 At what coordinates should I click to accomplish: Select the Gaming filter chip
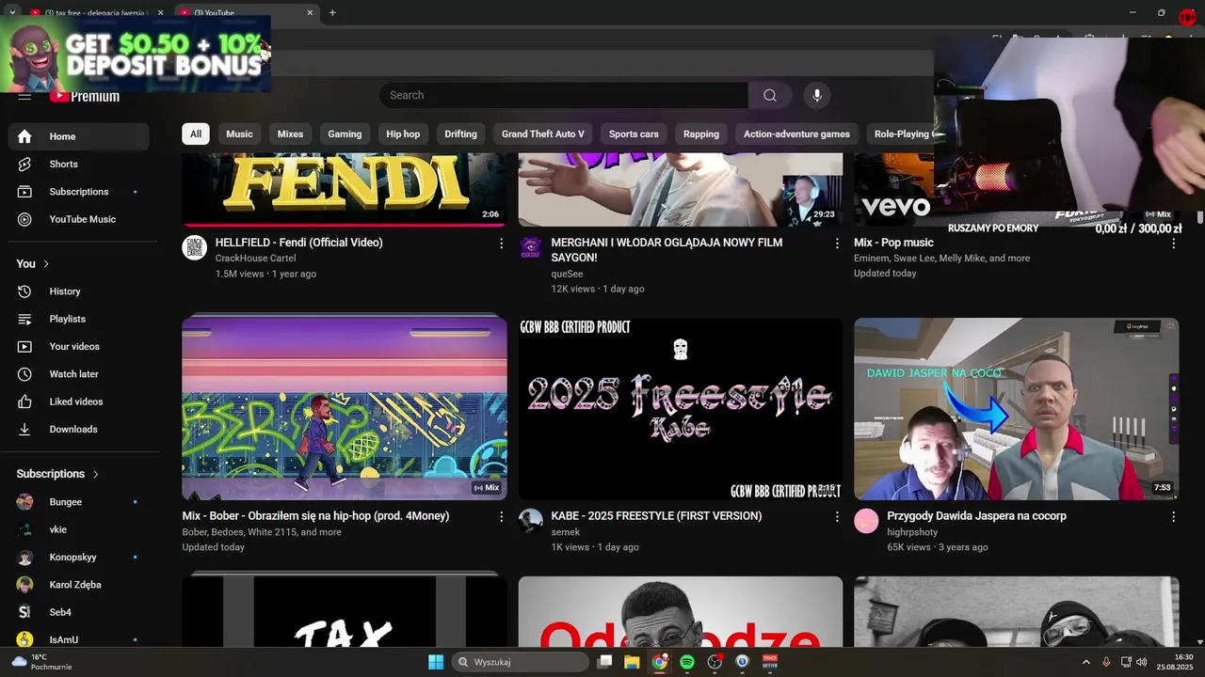coord(345,134)
